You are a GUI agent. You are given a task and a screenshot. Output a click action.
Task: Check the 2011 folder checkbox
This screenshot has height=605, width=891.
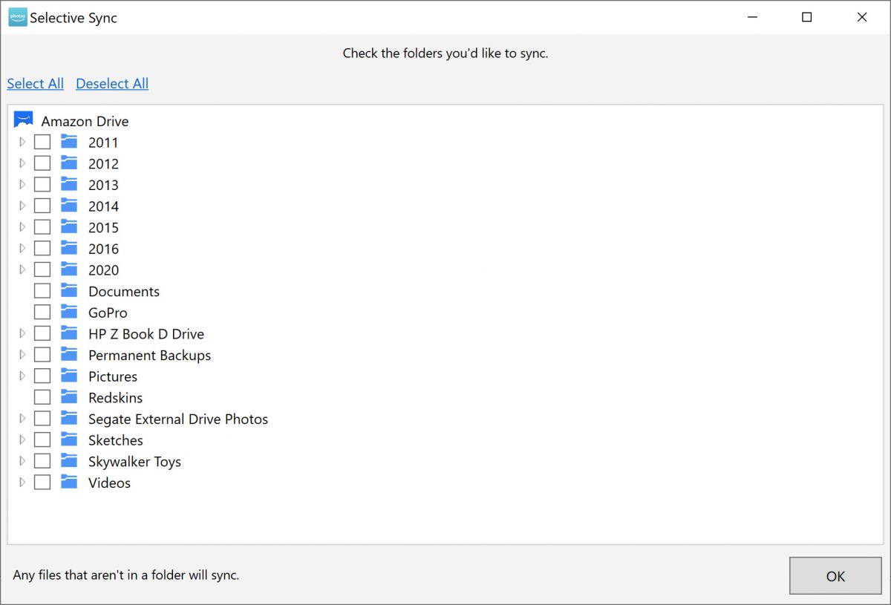[x=42, y=142]
